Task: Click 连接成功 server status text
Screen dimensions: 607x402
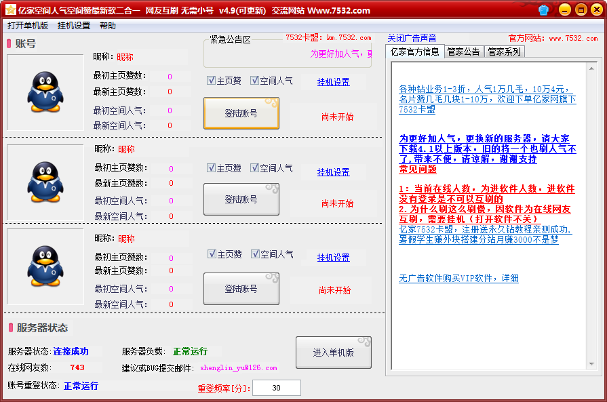Action: [71, 351]
